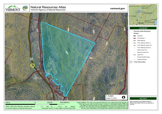Click the Legal Trail legend entry

(138, 55)
